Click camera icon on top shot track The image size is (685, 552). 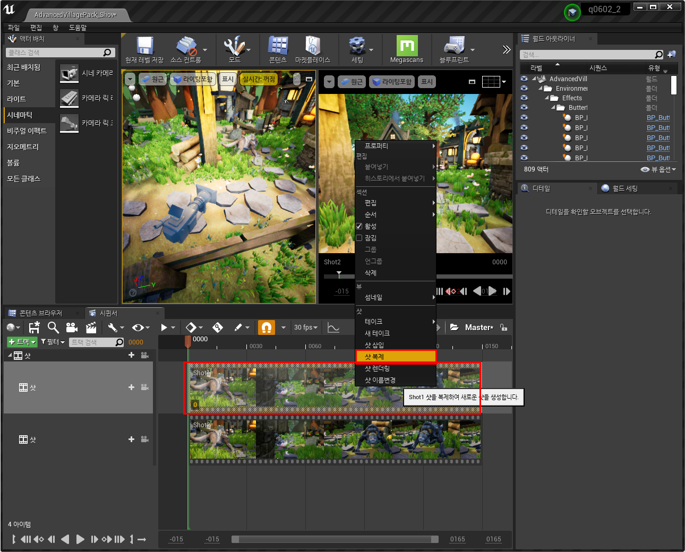[x=144, y=355]
